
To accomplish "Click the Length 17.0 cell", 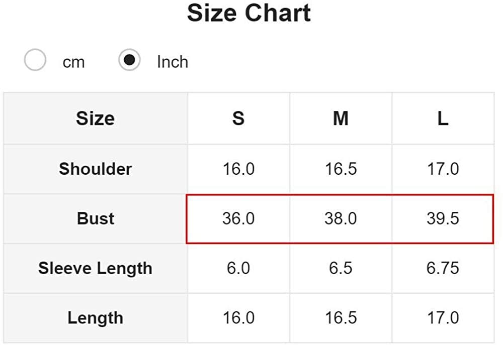I will coord(443,318).
